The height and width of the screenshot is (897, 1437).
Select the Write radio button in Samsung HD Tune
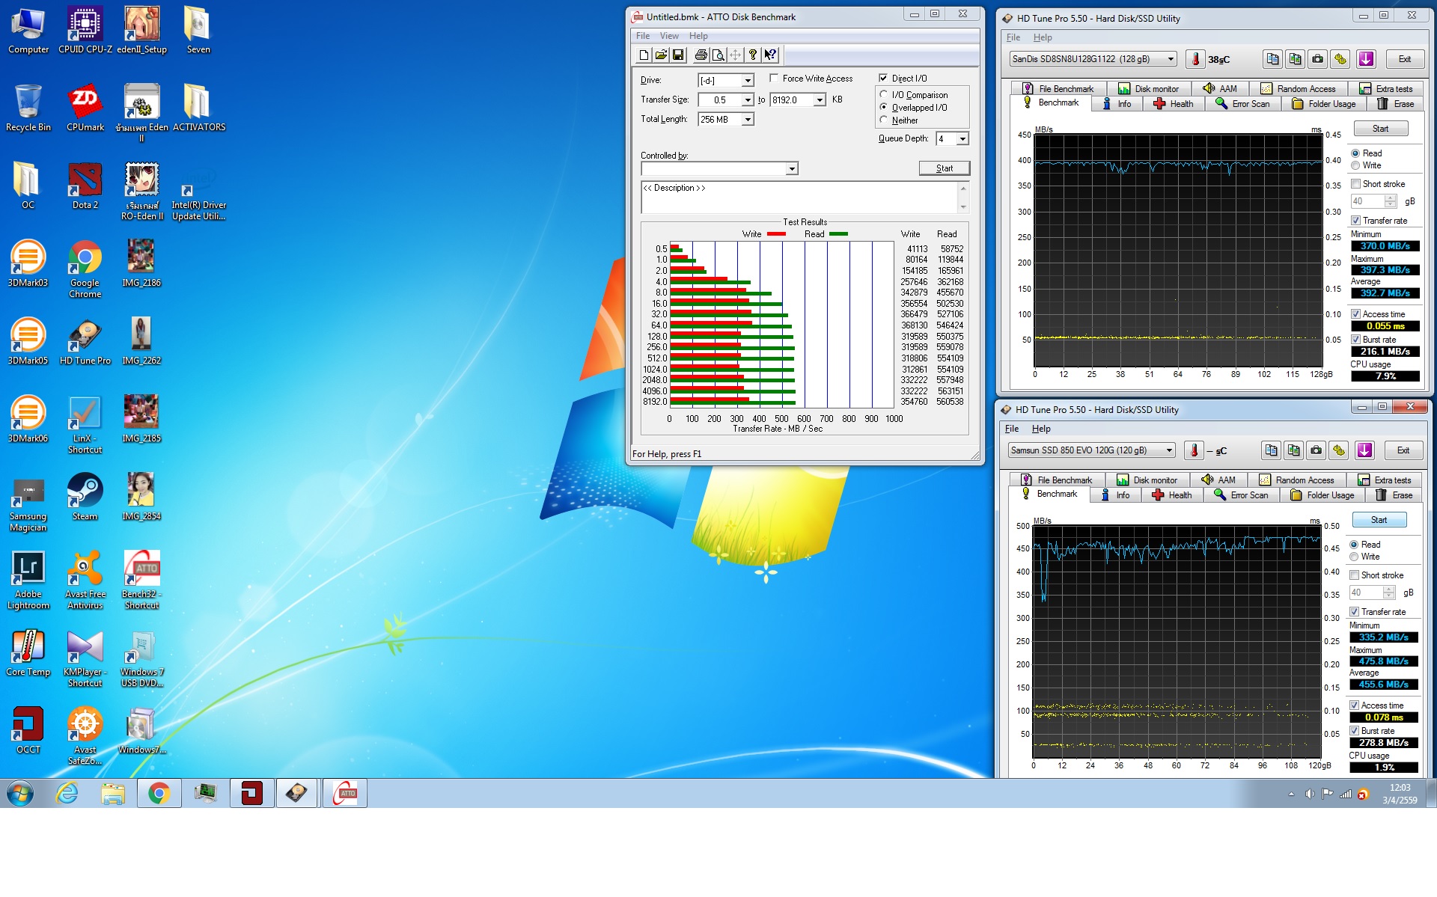point(1354,557)
